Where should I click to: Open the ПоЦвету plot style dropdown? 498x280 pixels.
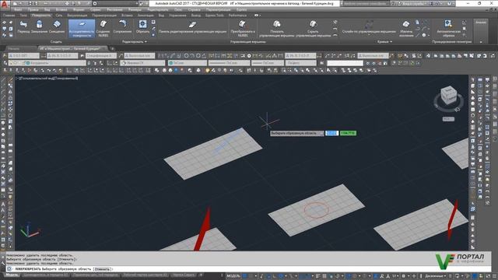point(300,63)
